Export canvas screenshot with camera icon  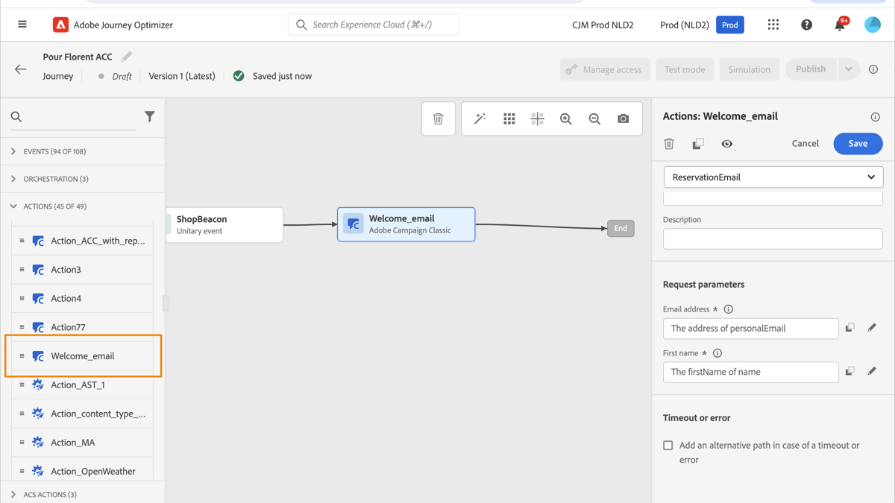(623, 118)
